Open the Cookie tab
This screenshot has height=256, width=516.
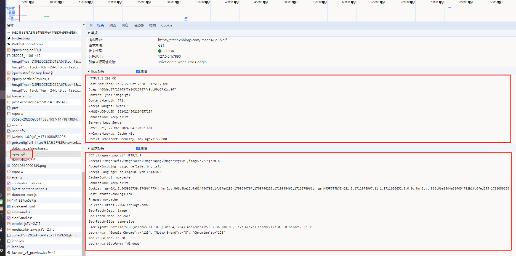tap(167, 25)
